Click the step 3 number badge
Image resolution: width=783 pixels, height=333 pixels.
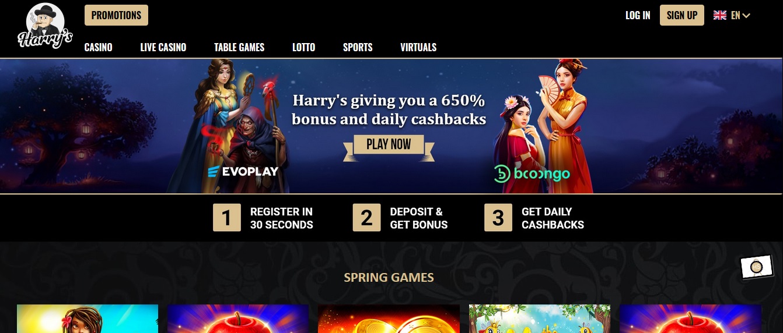498,218
